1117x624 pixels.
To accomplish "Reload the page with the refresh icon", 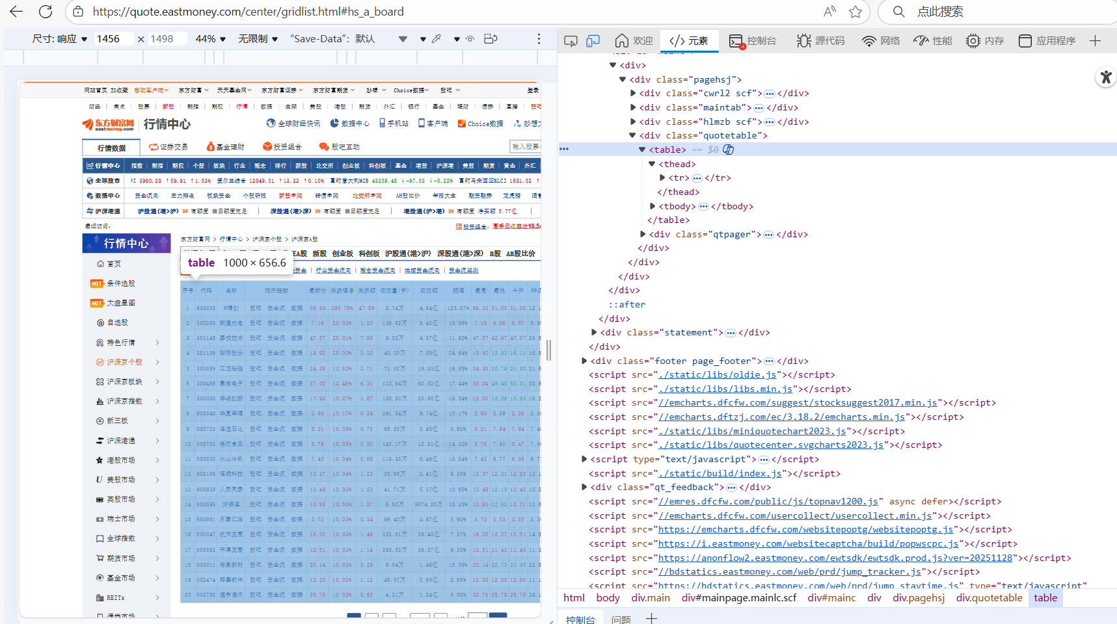I will (46, 12).
